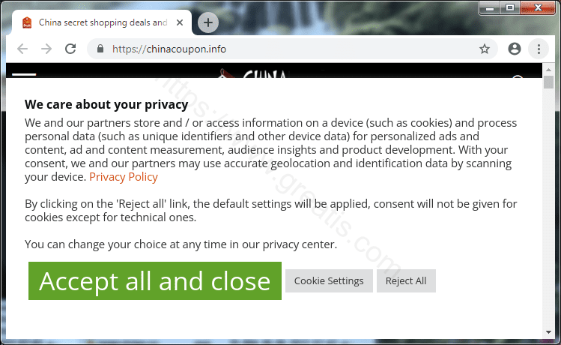Choose Reject All cookies
Screen dimensions: 561x345
point(406,280)
